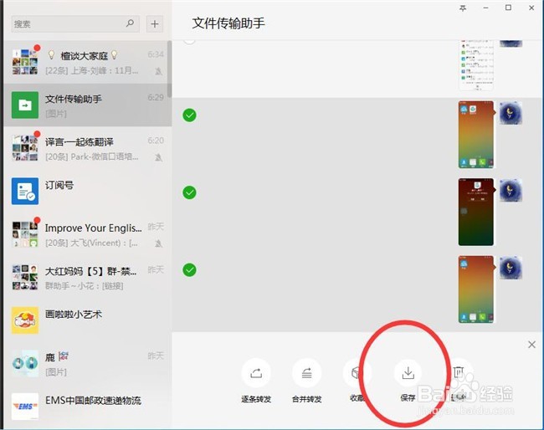The width and height of the screenshot is (544, 430).
Task: Open the 订阅号 subscriptions entry
Action: pos(86,191)
